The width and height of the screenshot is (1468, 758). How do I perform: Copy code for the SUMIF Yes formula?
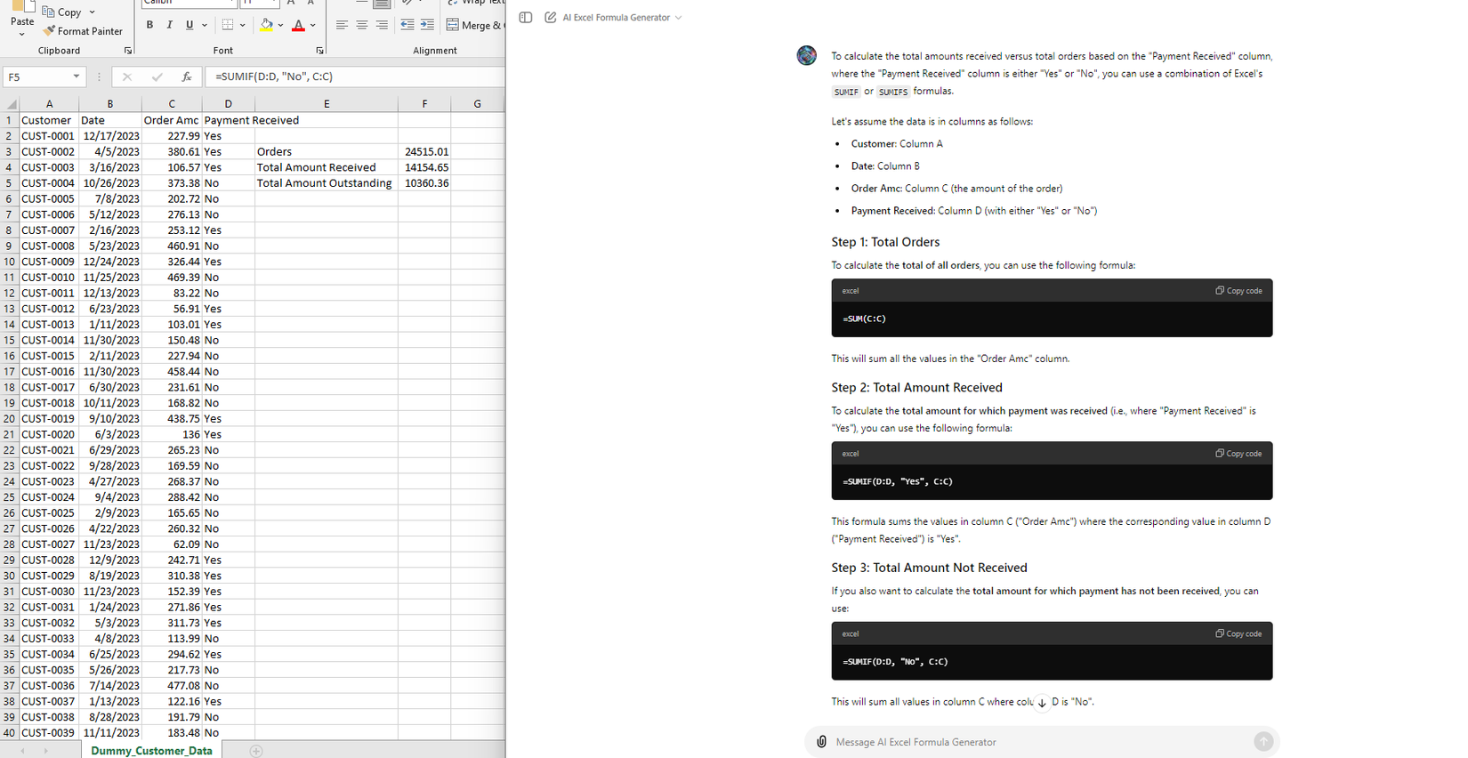click(x=1238, y=453)
